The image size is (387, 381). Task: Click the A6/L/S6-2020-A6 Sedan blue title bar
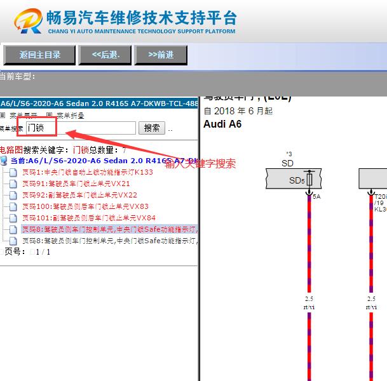[x=98, y=104]
